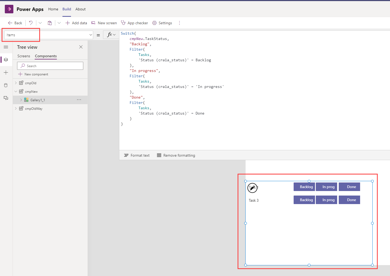
Task: Open the toolbar overflow vertical dots
Action: [179, 23]
